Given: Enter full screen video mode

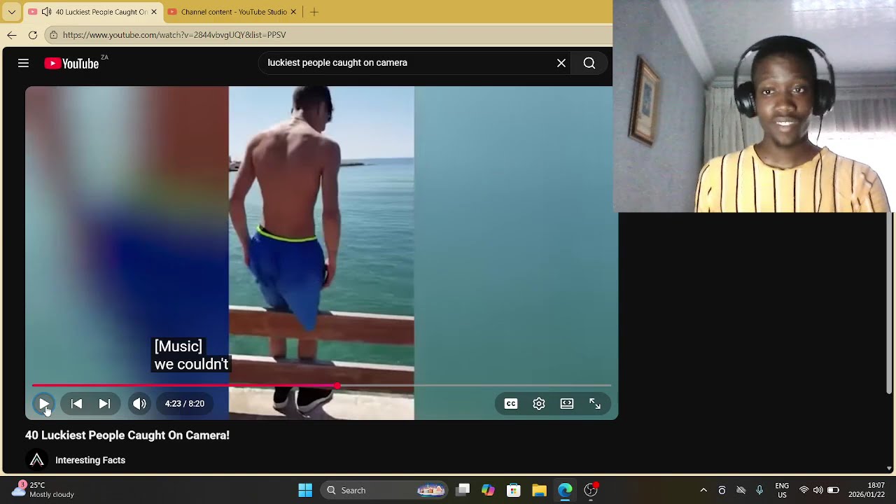Looking at the screenshot, I should [x=595, y=404].
